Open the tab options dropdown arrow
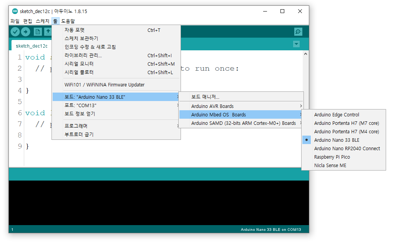398x242 pixels. 296,44
